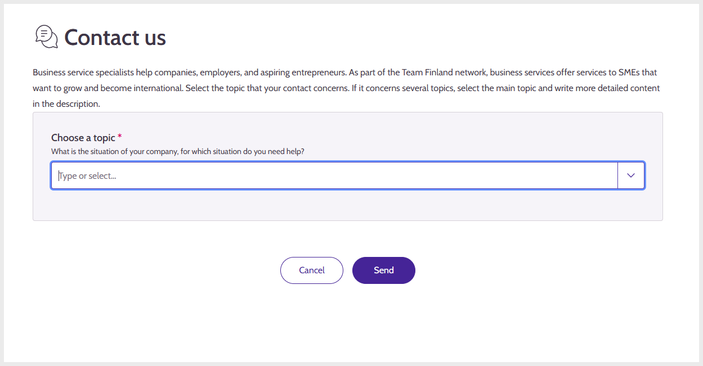This screenshot has width=703, height=366.
Task: Click 'Select the topic that your contact concerns'
Action: pos(267,88)
